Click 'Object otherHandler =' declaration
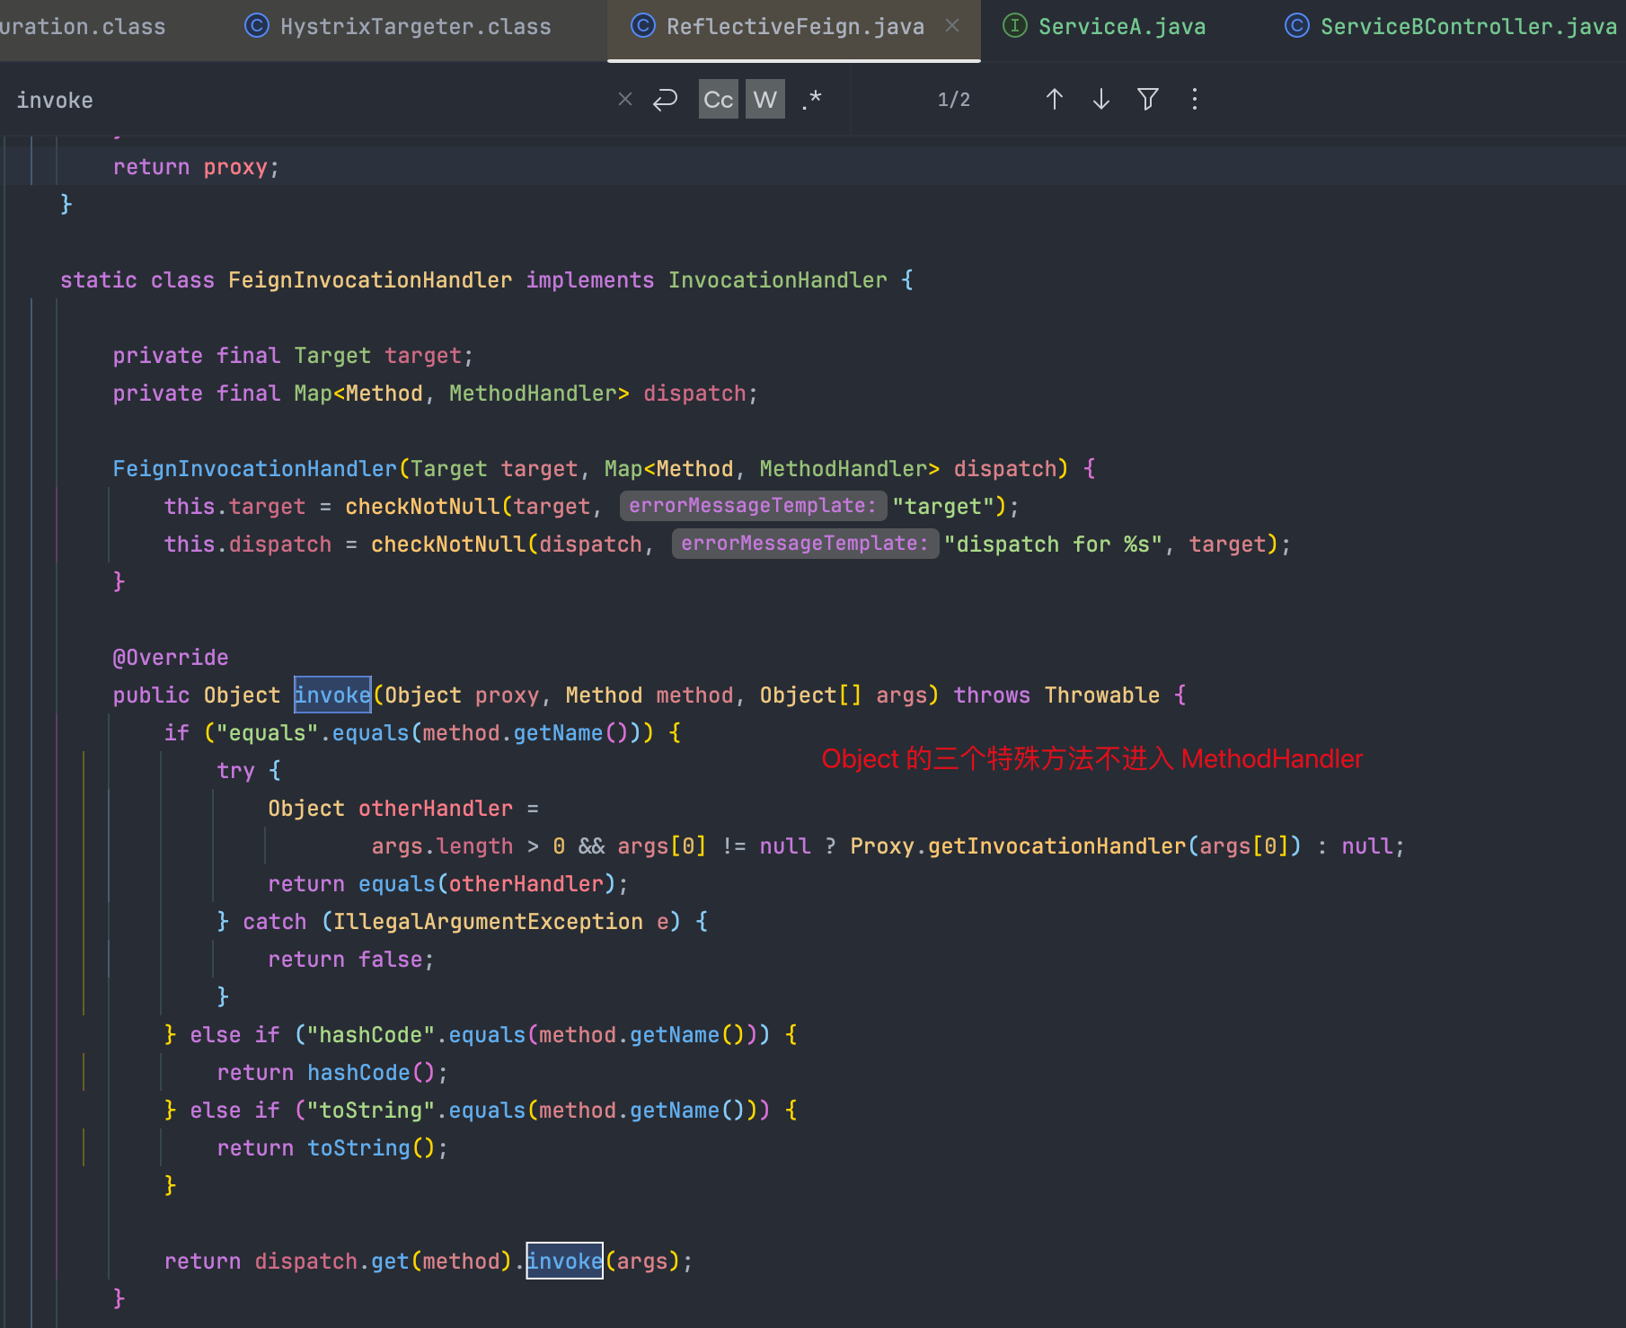This screenshot has width=1626, height=1328. click(x=403, y=808)
